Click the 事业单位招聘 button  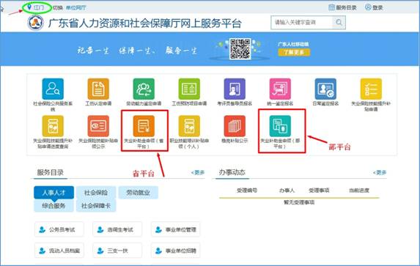pos(176,251)
